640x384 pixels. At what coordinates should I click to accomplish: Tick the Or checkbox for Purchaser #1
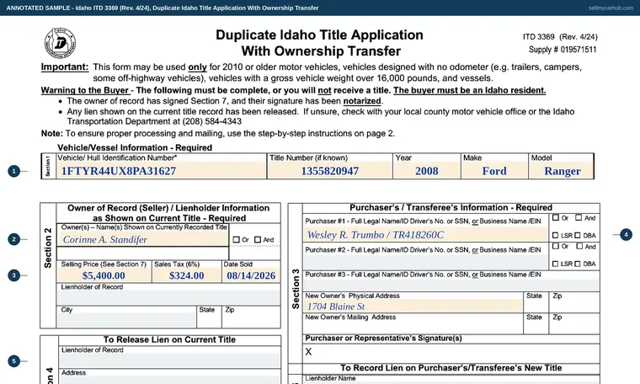(x=556, y=218)
